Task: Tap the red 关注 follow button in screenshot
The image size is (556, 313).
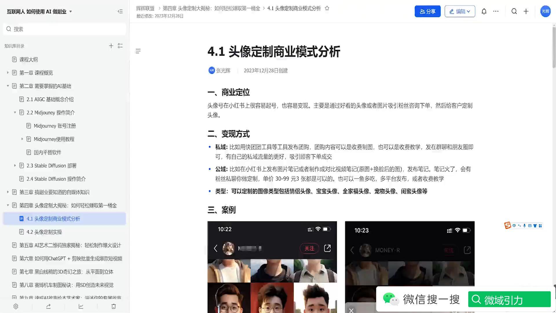Action: tap(309, 248)
